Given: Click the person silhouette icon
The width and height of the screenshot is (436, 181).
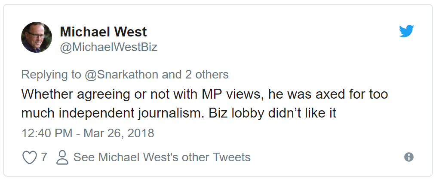Looking at the screenshot, I should 63,157.
